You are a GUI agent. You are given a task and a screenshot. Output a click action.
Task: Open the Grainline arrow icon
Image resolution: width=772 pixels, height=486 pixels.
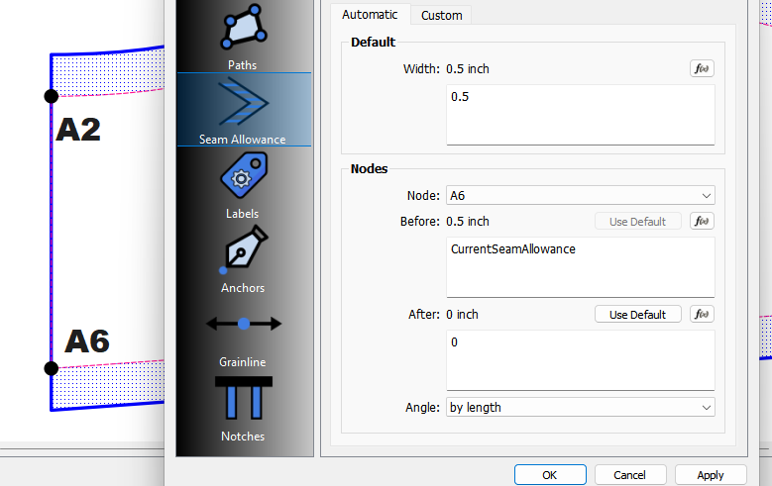[243, 325]
